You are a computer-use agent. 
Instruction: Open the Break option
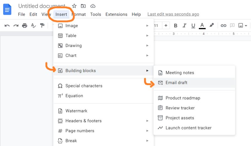click(x=104, y=141)
